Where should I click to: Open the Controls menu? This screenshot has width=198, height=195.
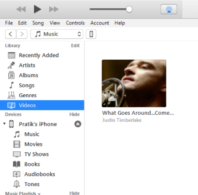(75, 23)
